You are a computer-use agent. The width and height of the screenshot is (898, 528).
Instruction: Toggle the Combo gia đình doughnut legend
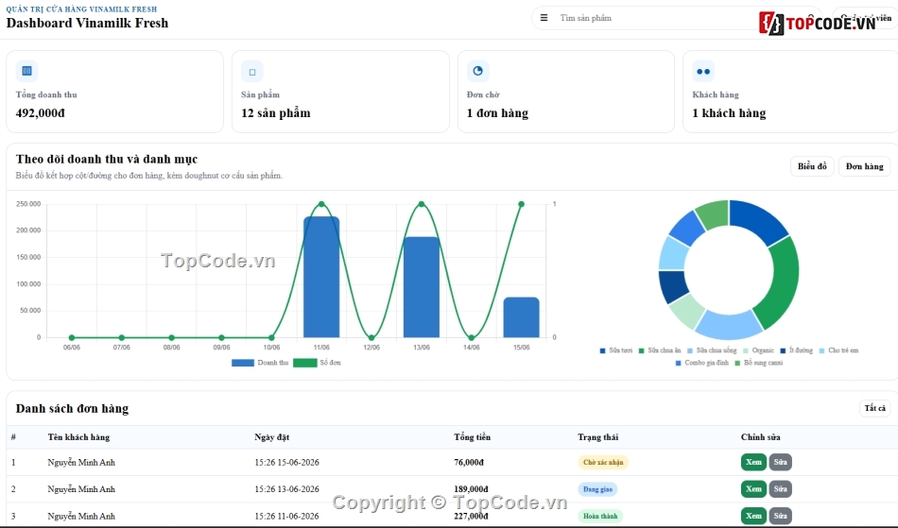pos(702,363)
